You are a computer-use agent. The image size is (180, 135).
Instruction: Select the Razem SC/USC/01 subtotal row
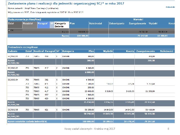tap(91, 62)
